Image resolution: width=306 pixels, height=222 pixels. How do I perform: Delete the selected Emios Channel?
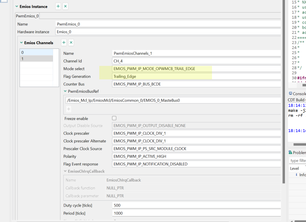pyautogui.click(x=71, y=42)
